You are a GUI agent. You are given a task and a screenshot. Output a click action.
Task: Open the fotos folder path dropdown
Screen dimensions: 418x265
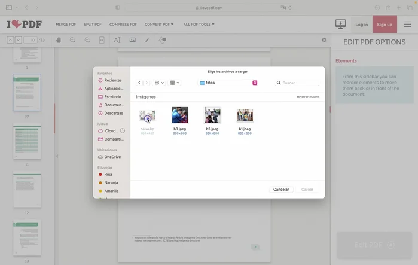228,83
